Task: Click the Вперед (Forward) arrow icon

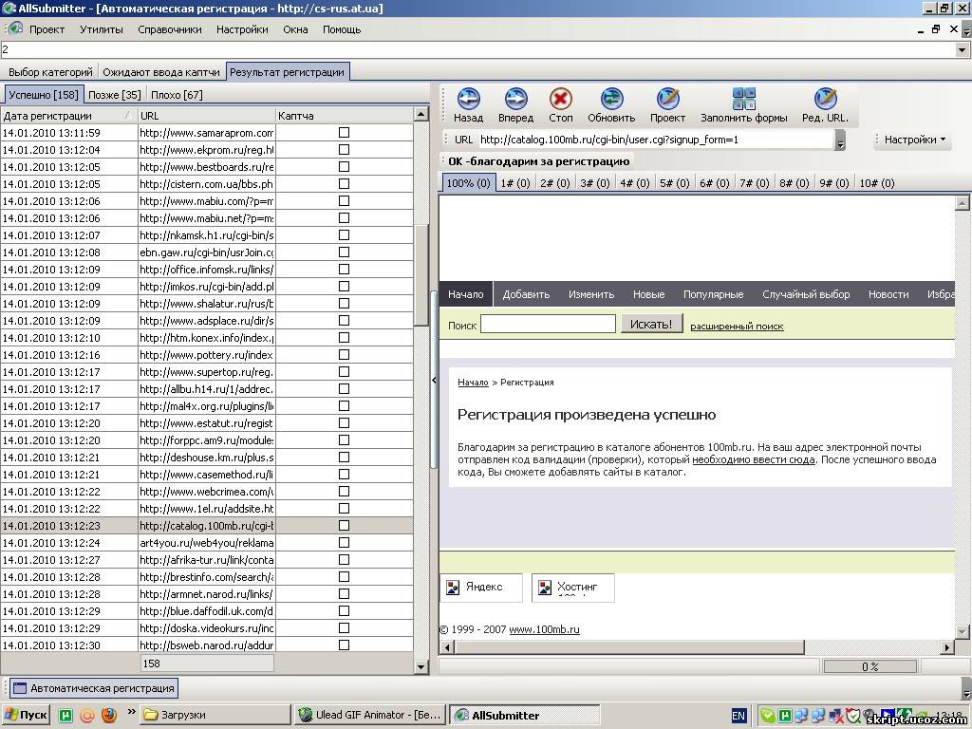Action: 515,99
